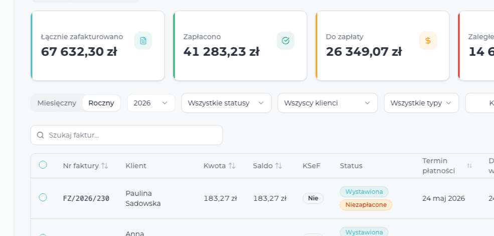Open Wszyscy klienci filter dropdown

tap(327, 103)
